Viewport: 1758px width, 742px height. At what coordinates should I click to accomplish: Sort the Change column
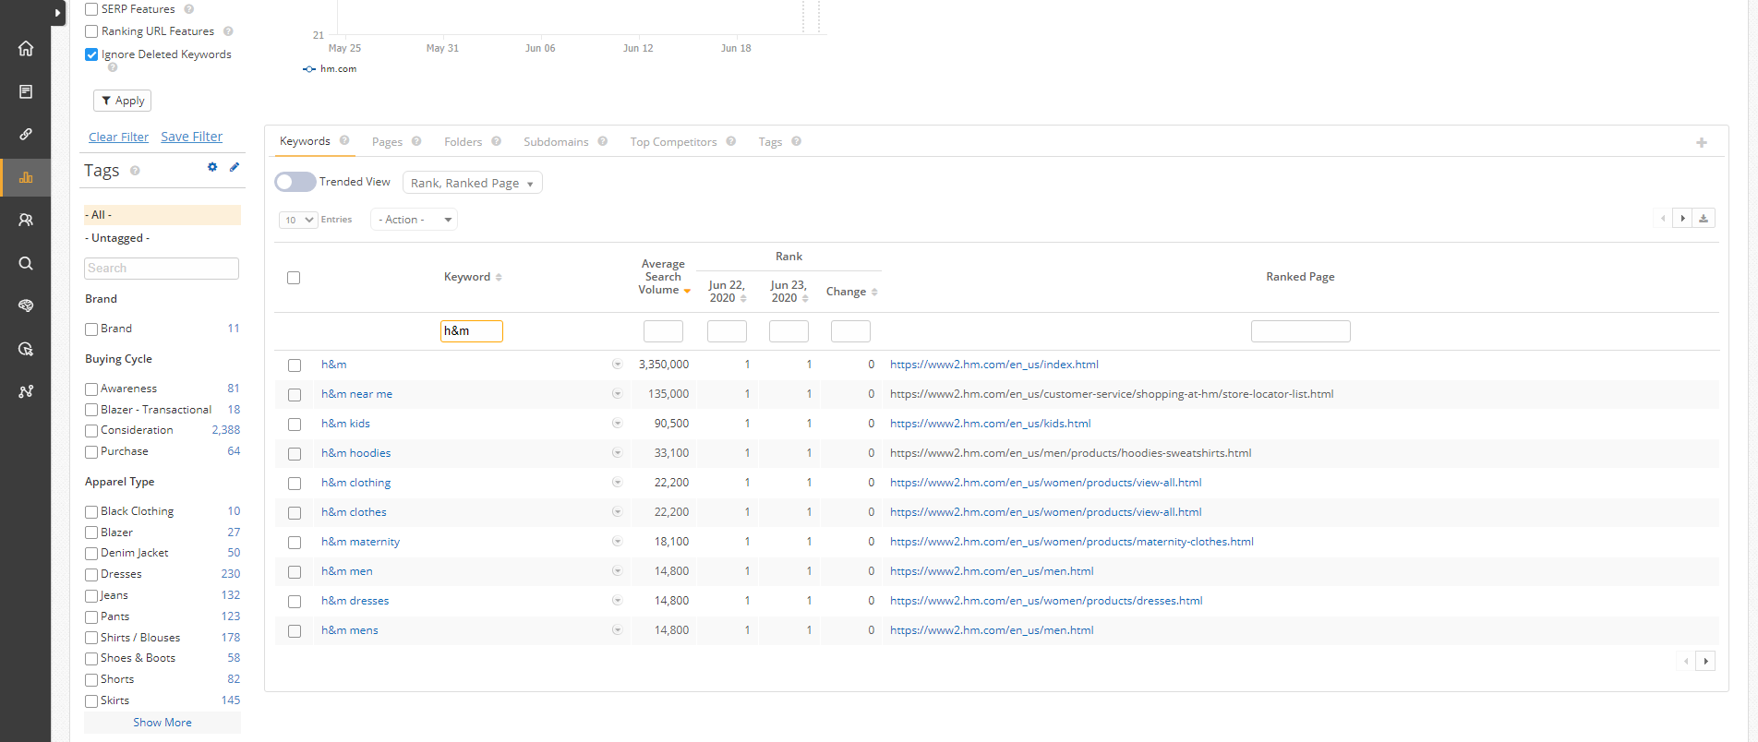[x=874, y=292]
